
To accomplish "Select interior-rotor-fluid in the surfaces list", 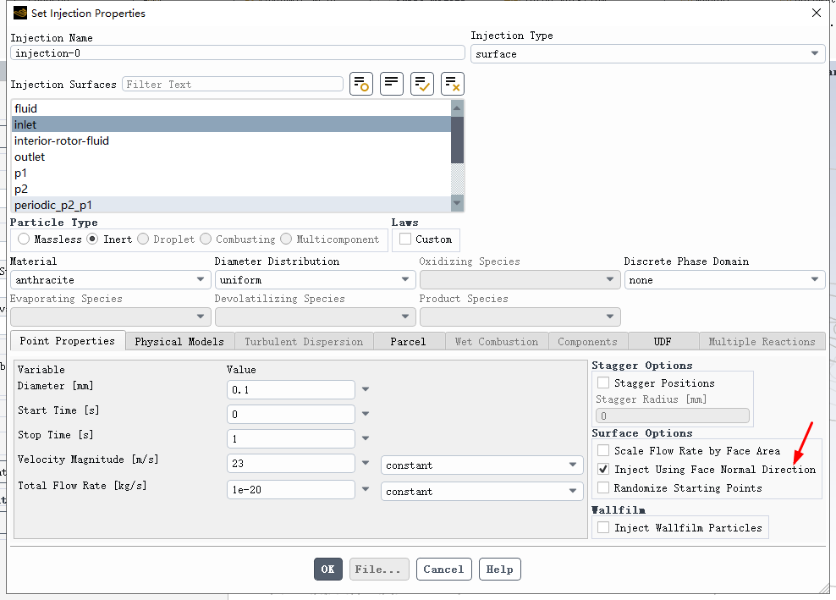I will point(231,140).
